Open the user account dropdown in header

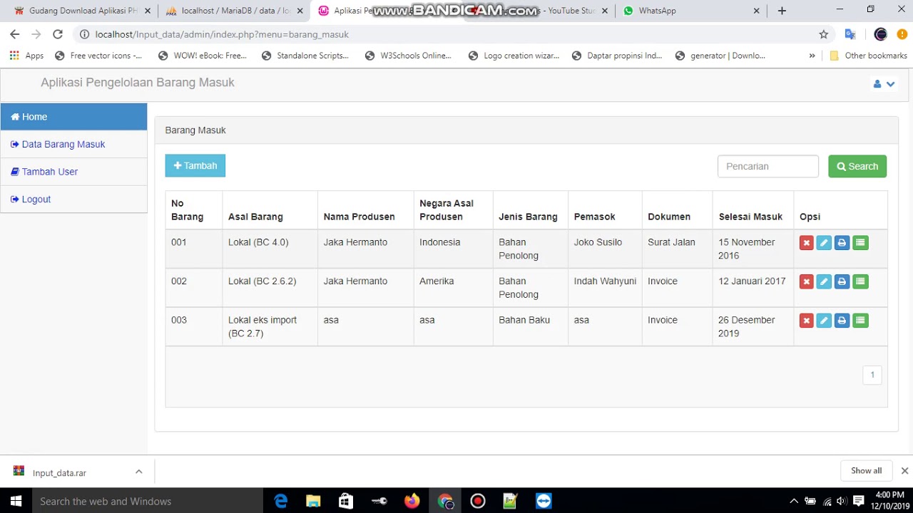pyautogui.click(x=884, y=84)
